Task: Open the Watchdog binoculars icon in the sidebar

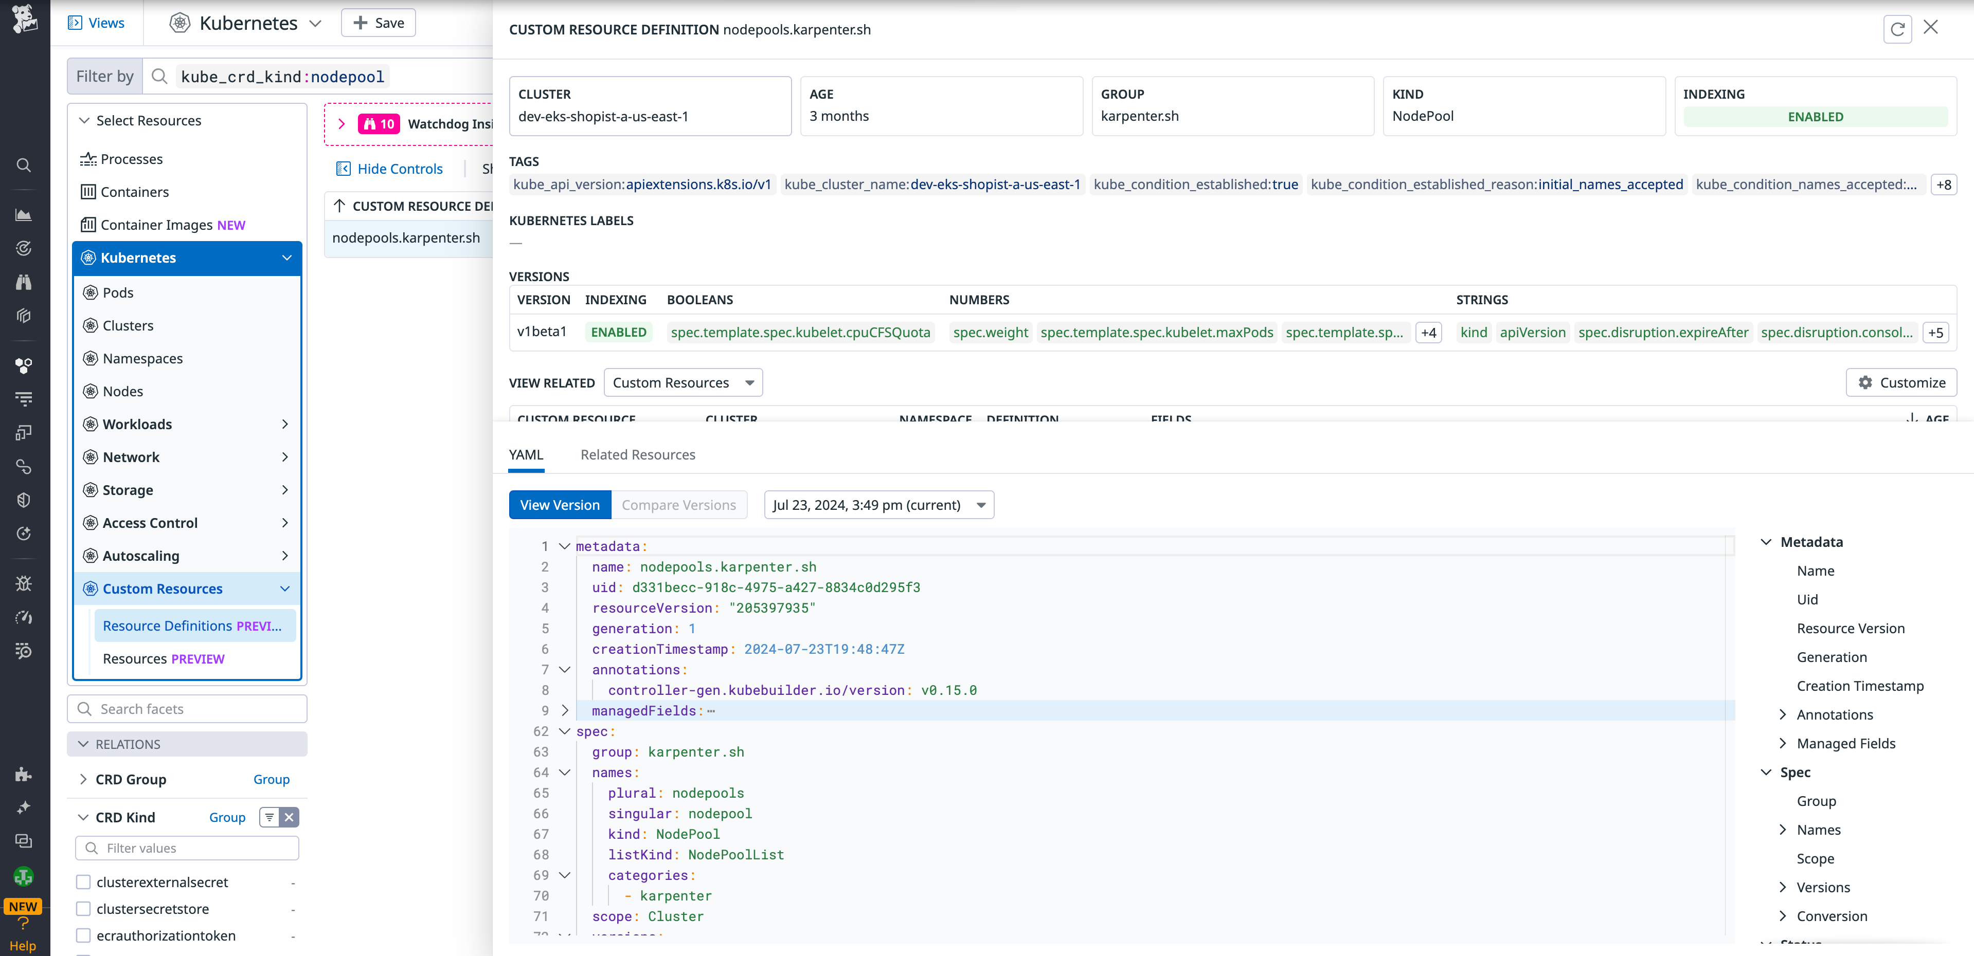Action: [x=23, y=282]
